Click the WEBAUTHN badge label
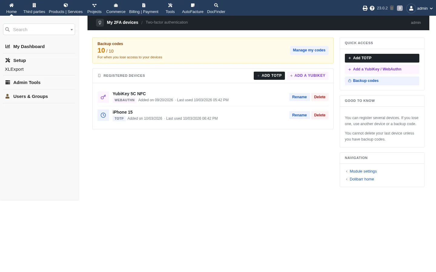 124,100
